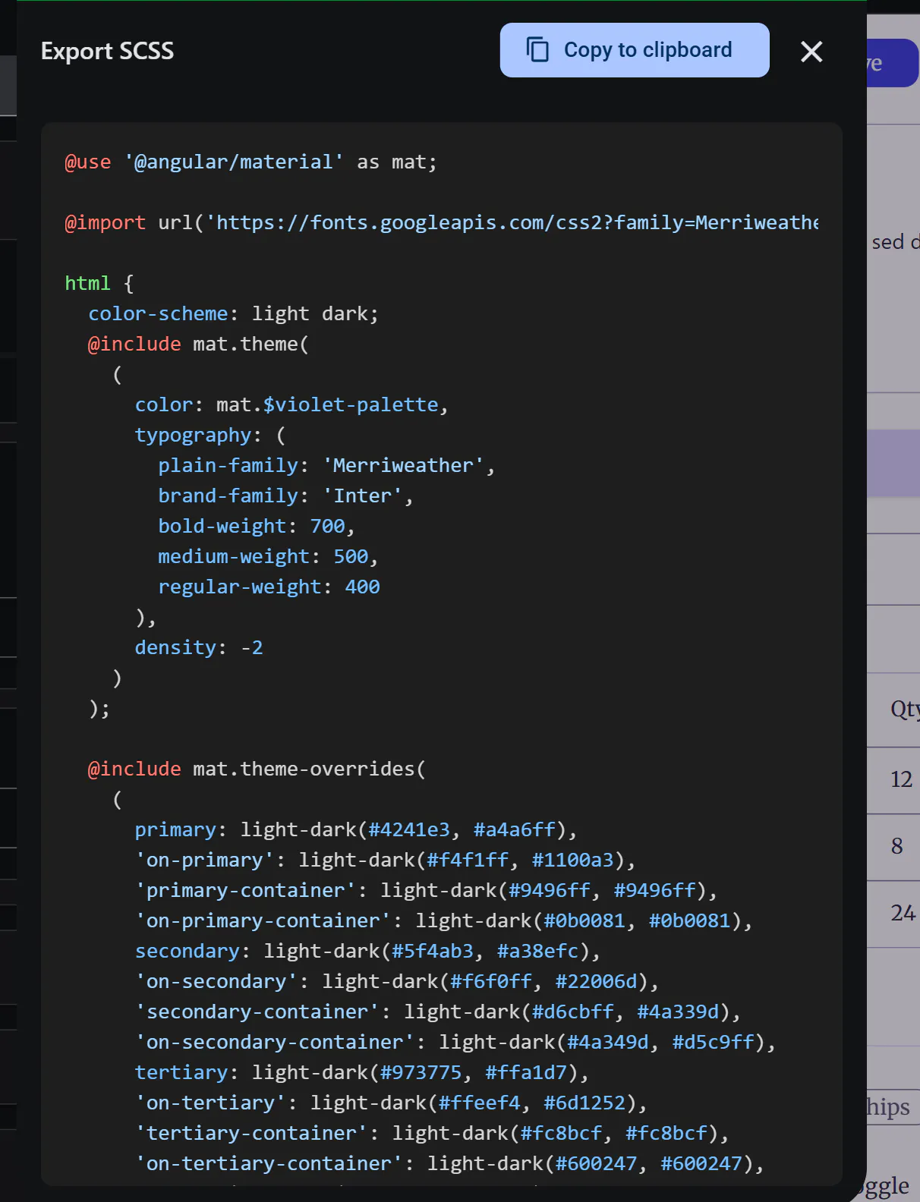Click the 24 quantity cell in the background table

pyautogui.click(x=903, y=914)
